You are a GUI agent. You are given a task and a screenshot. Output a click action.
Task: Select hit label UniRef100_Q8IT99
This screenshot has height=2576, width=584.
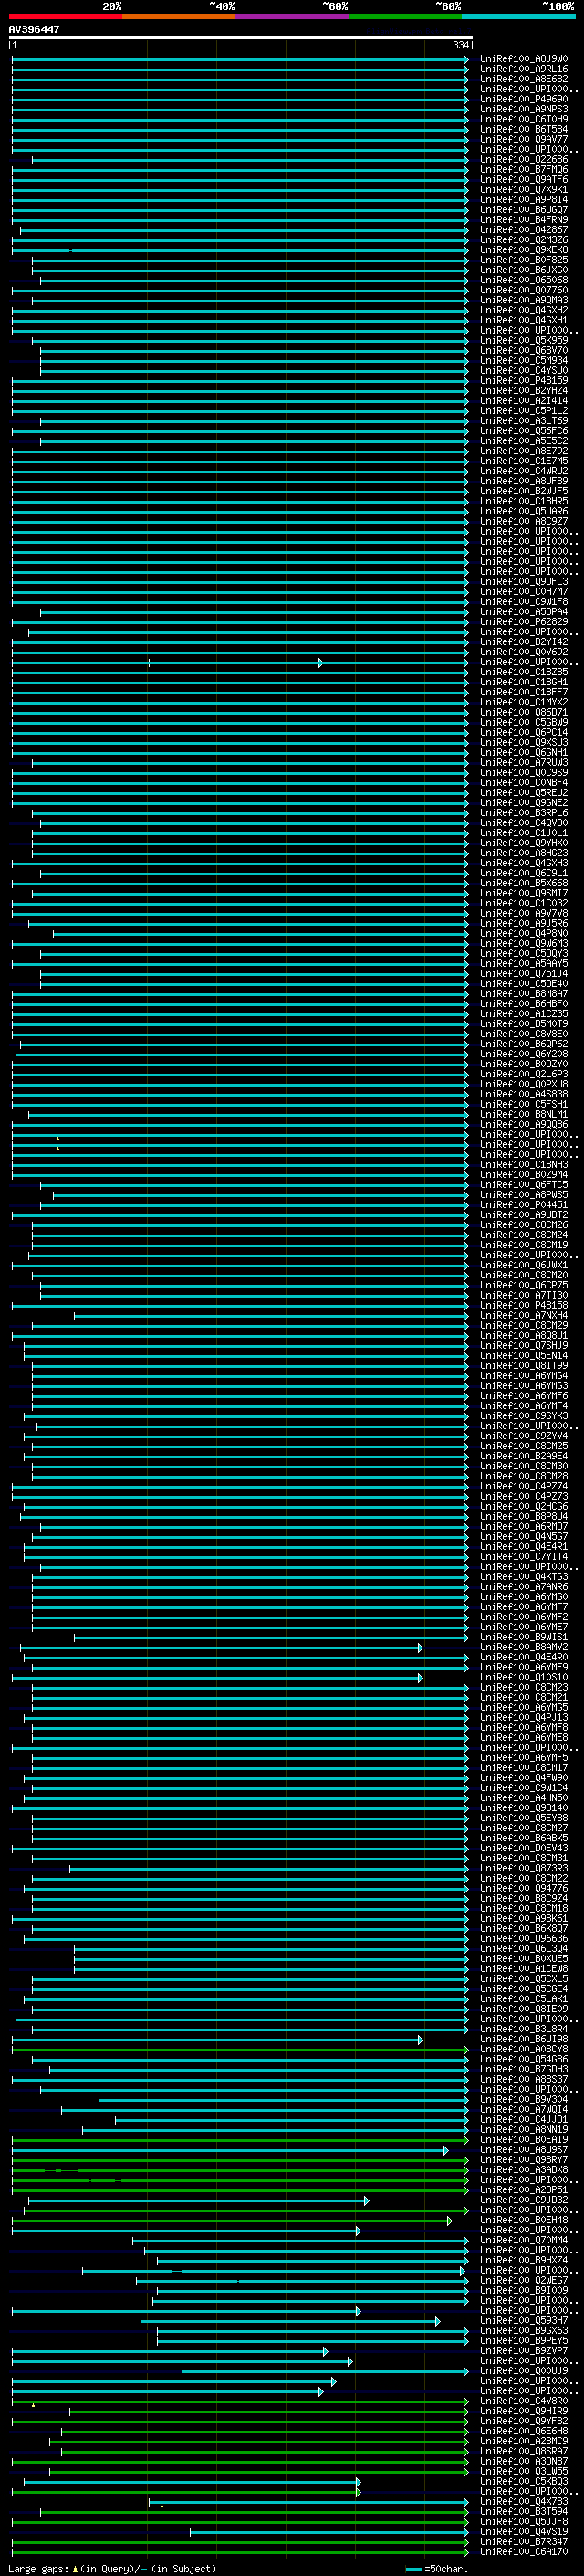524,1365
